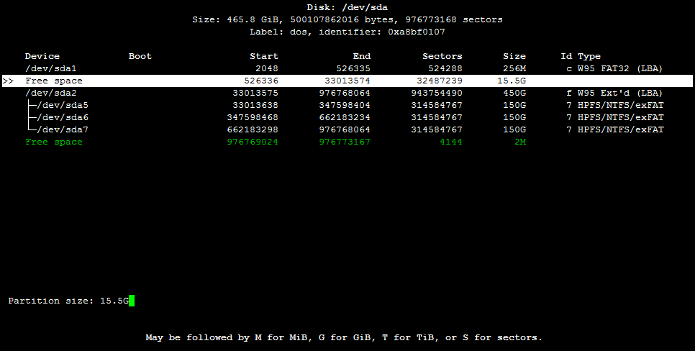Viewport: 695px width, 351px height.
Task: Click the Boot column header
Action: [140, 56]
